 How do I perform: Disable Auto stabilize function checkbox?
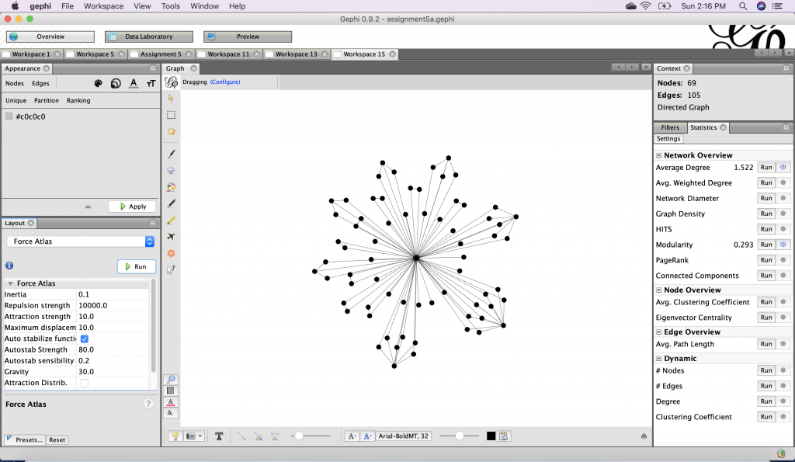coord(85,339)
